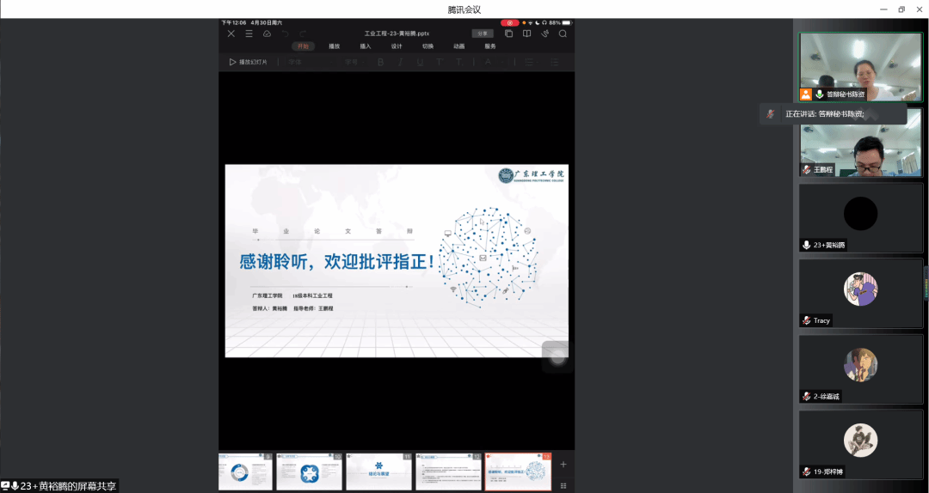Switch to the 设计 tab
The height and width of the screenshot is (493, 929).
click(397, 46)
